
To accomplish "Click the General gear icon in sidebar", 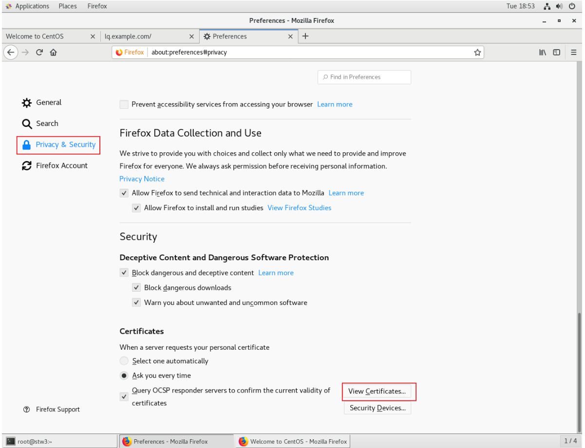I will click(x=27, y=103).
